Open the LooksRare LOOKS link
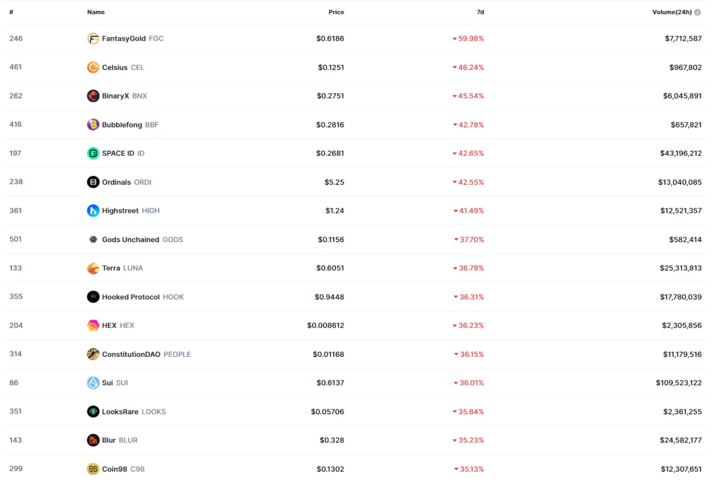Image resolution: width=718 pixels, height=482 pixels. [133, 411]
